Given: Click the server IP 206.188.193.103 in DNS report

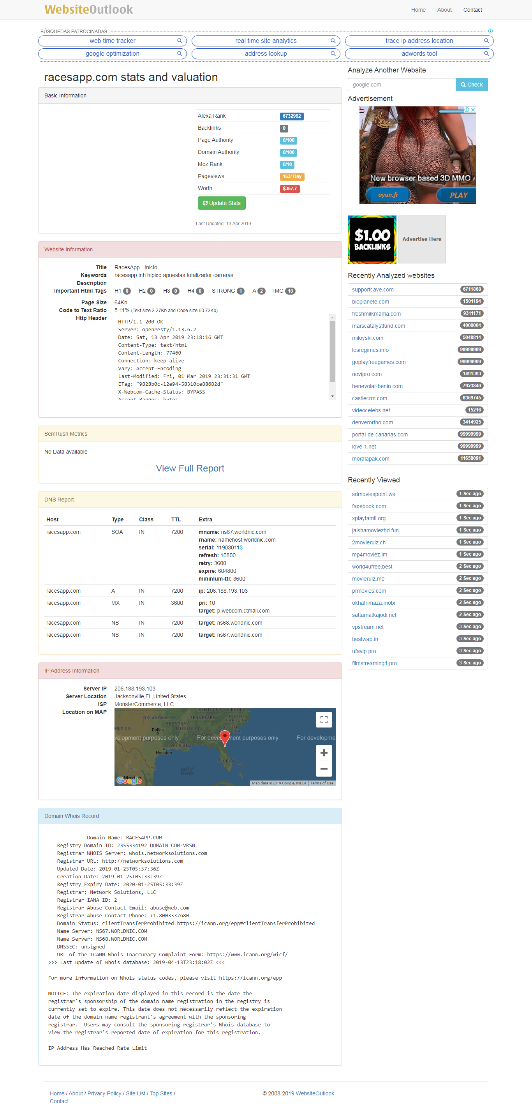Looking at the screenshot, I should (227, 591).
